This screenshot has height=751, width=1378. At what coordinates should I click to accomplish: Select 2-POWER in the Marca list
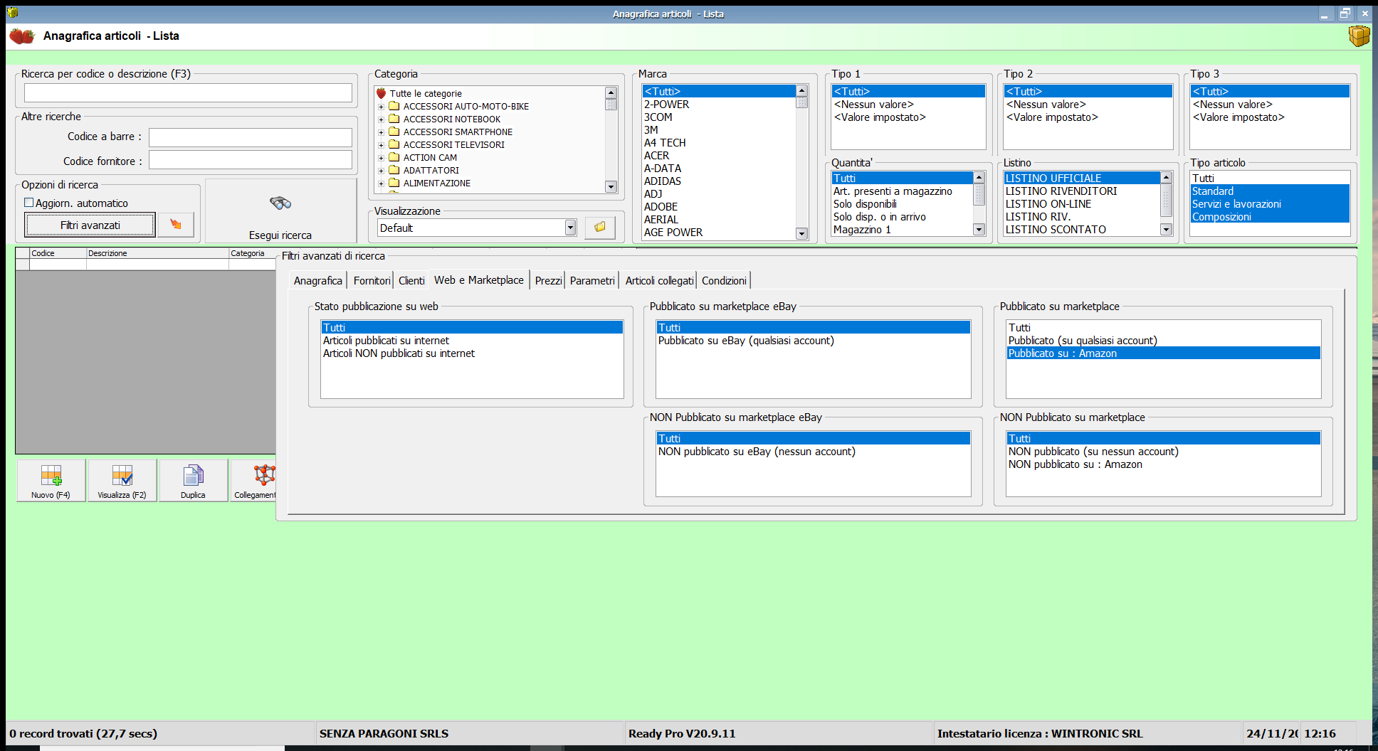click(x=719, y=105)
